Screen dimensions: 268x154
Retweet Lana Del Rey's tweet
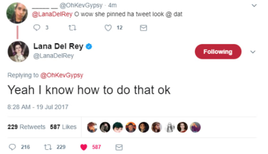click(47, 147)
